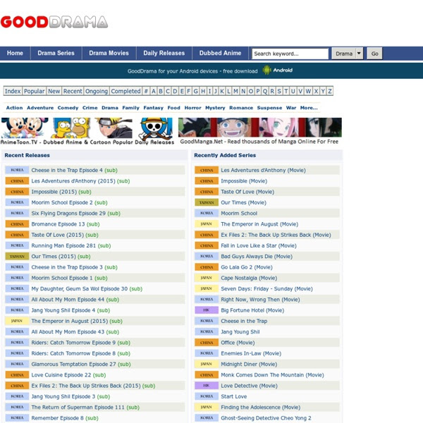423x423 pixels.
Task: Expand More... genres link
Action: [309, 108]
